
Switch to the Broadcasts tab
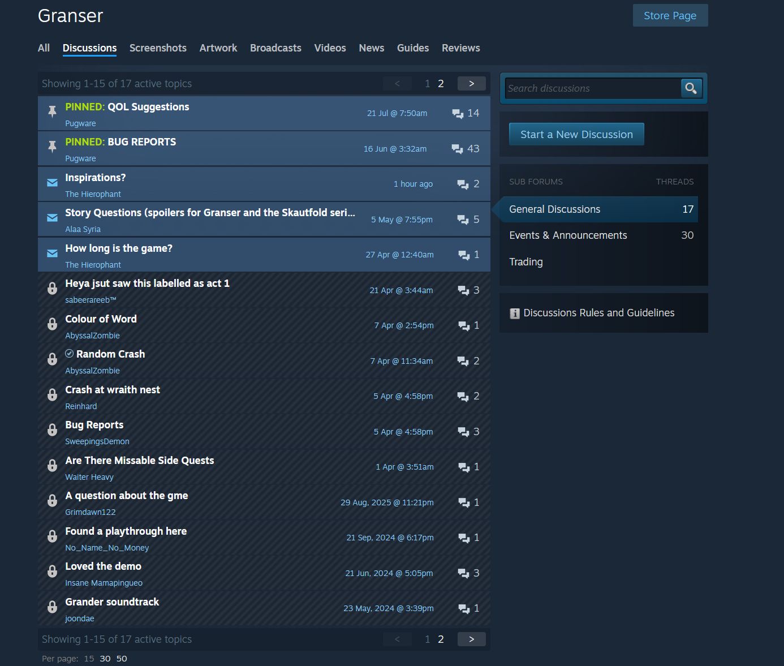pyautogui.click(x=275, y=48)
